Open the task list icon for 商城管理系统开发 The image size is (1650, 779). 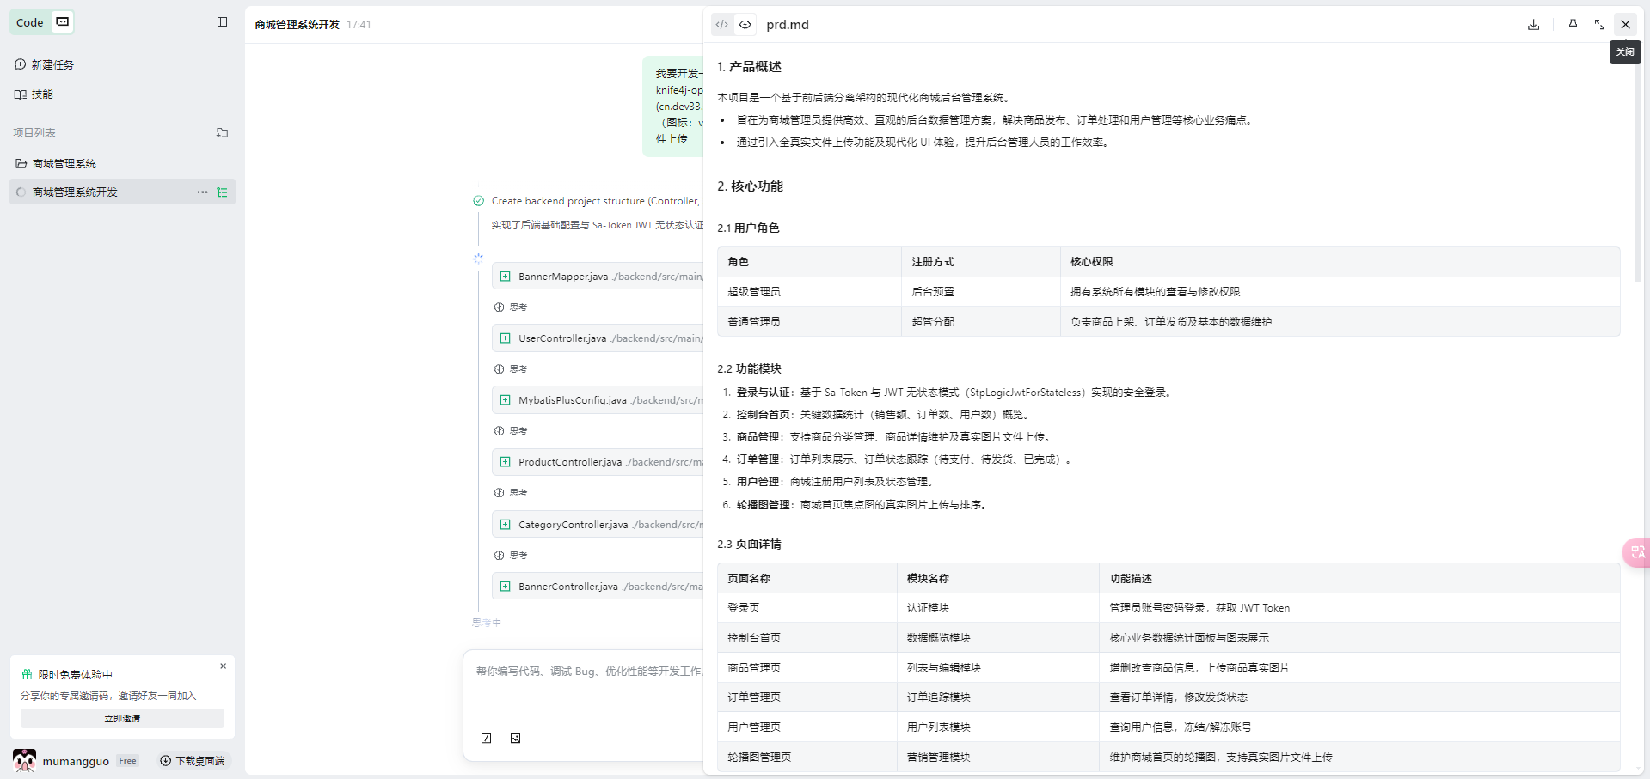tap(223, 192)
